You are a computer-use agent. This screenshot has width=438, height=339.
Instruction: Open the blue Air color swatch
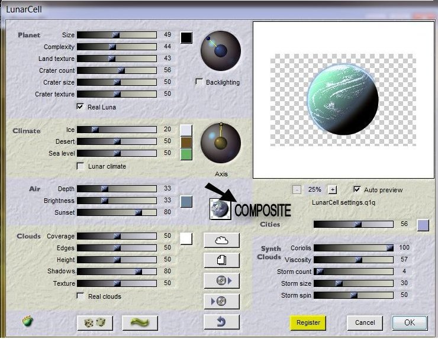click(x=186, y=202)
